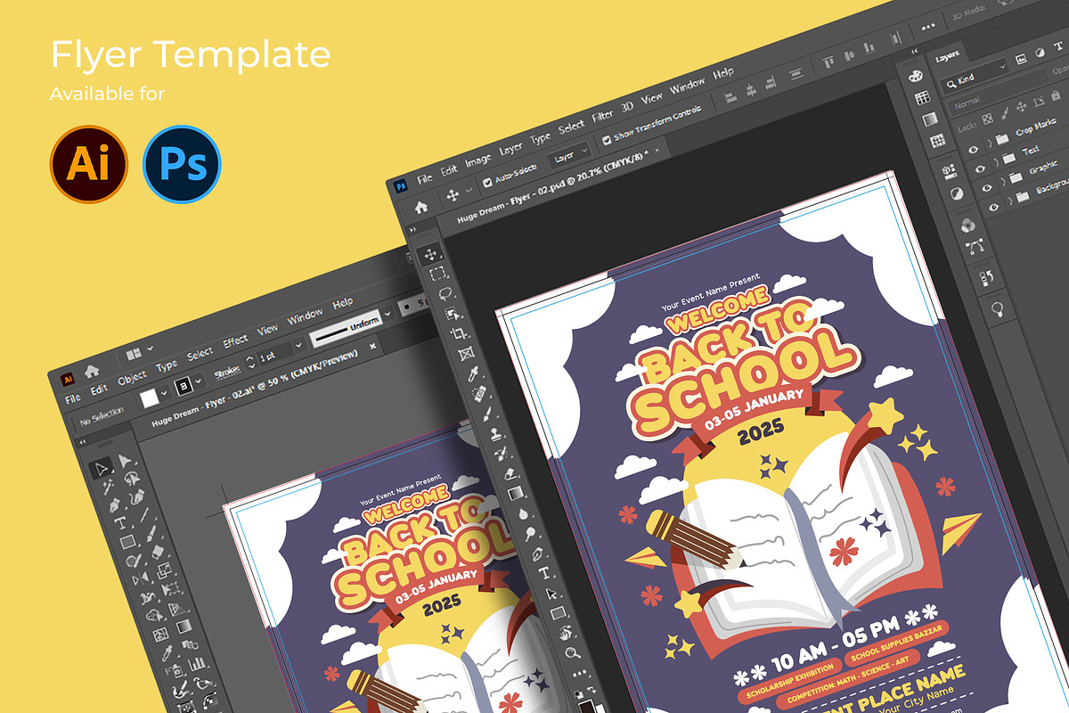Select the Eyedropper tool in Photoshop
This screenshot has height=713, width=1069.
pyautogui.click(x=474, y=373)
